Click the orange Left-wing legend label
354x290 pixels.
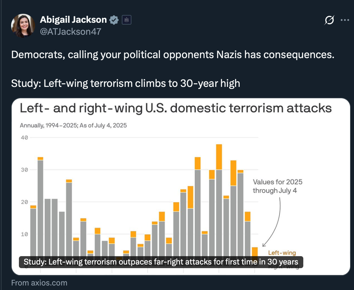pos(282,253)
